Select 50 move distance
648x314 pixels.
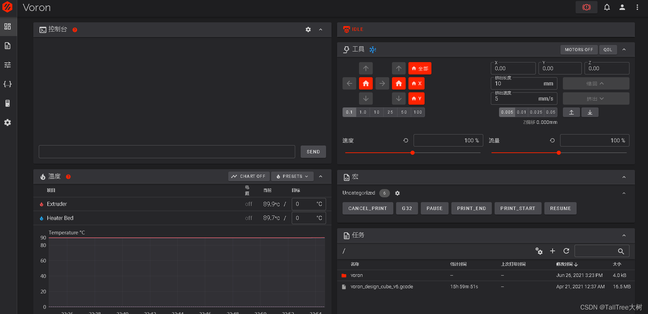point(404,112)
